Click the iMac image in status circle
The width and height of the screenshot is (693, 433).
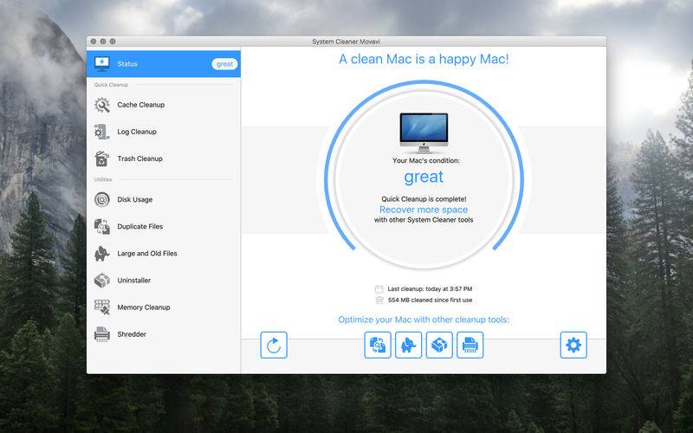click(x=424, y=132)
